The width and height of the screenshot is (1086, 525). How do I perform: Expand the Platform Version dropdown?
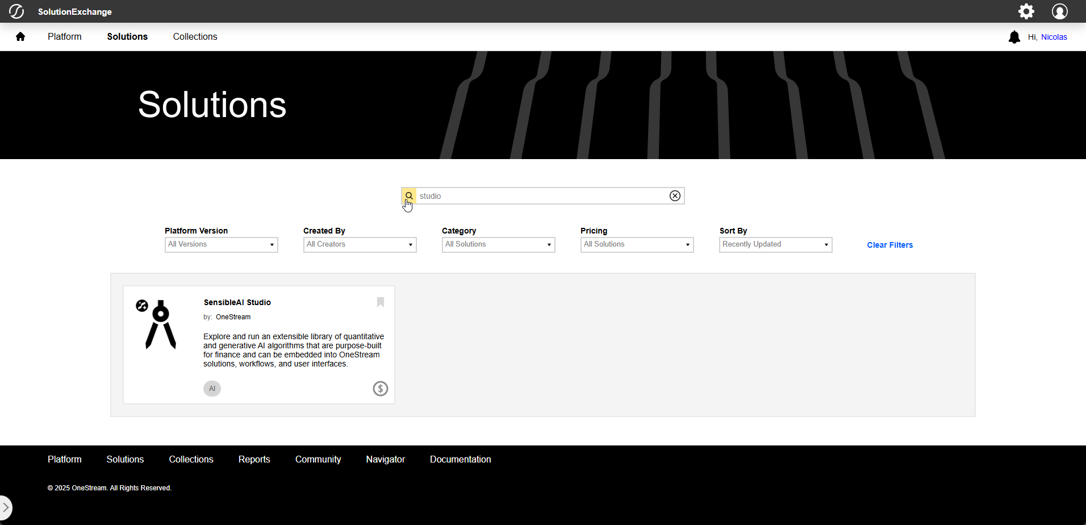tap(221, 245)
